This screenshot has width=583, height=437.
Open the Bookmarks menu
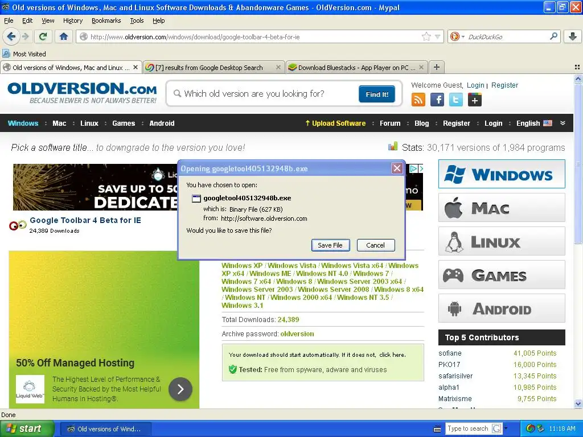click(x=106, y=20)
